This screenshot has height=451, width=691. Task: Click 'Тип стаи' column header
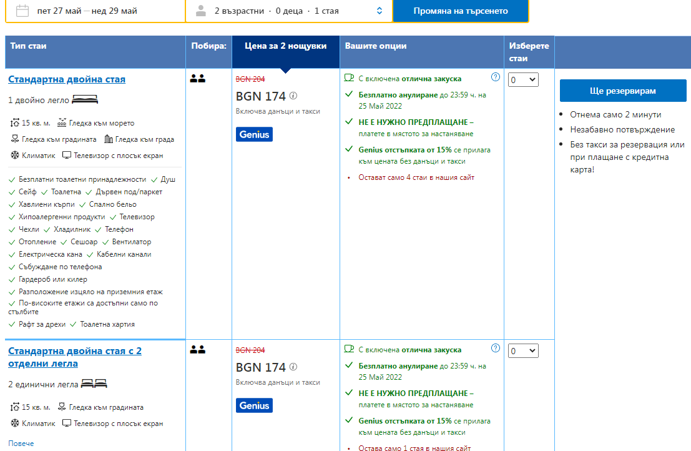point(28,46)
